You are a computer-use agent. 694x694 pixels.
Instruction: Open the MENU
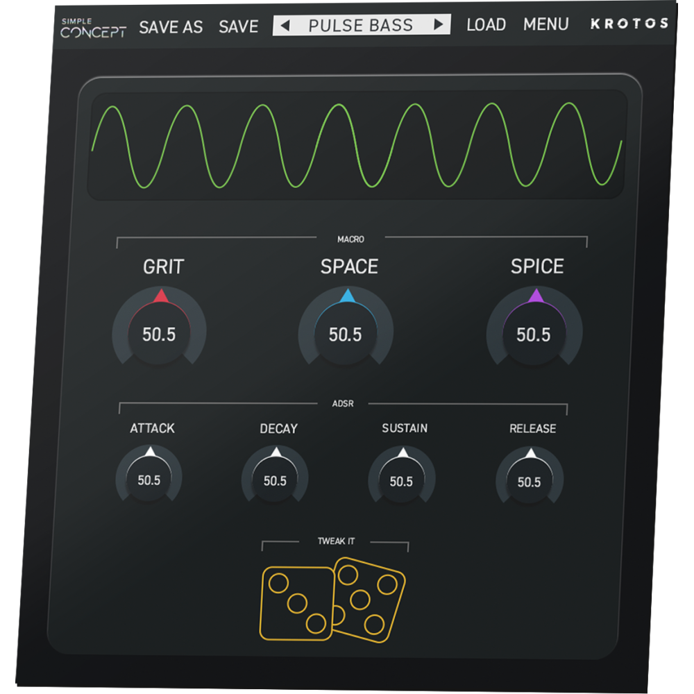(546, 24)
